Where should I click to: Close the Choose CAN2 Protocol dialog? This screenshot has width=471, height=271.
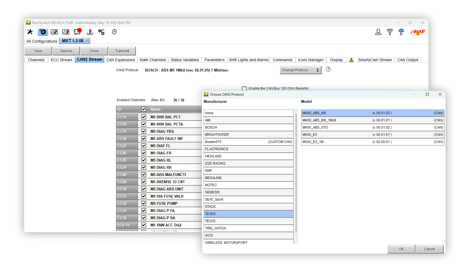click(x=440, y=94)
